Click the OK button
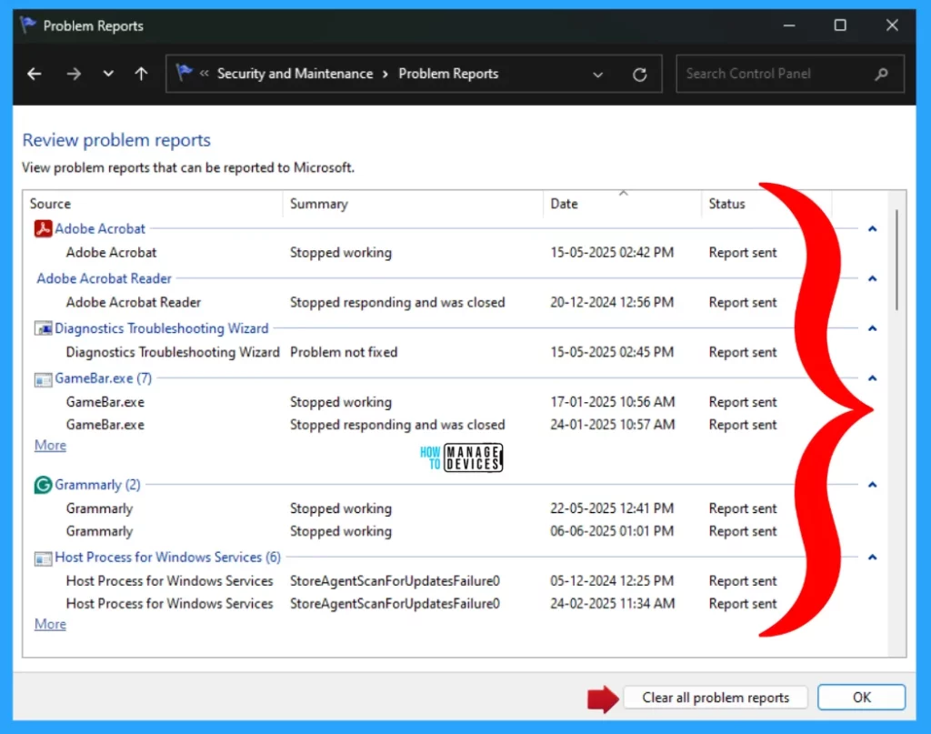 pos(862,698)
